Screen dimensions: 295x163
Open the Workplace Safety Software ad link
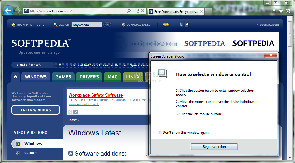click(x=96, y=95)
